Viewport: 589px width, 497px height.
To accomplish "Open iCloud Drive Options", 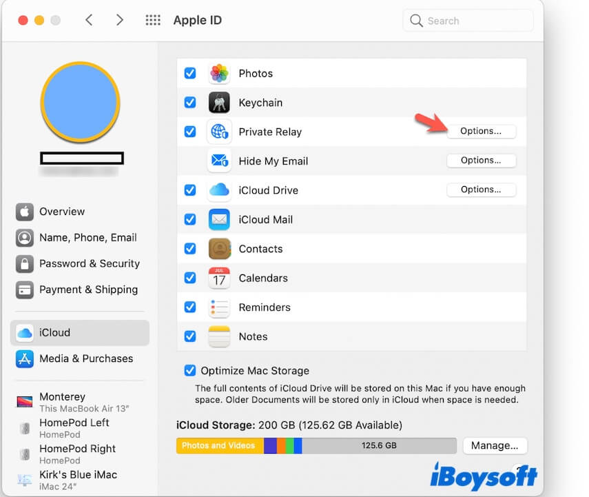I will pos(481,190).
